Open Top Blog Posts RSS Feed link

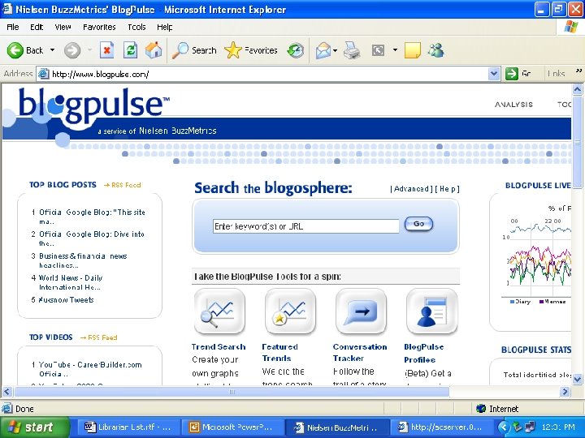[x=123, y=185]
